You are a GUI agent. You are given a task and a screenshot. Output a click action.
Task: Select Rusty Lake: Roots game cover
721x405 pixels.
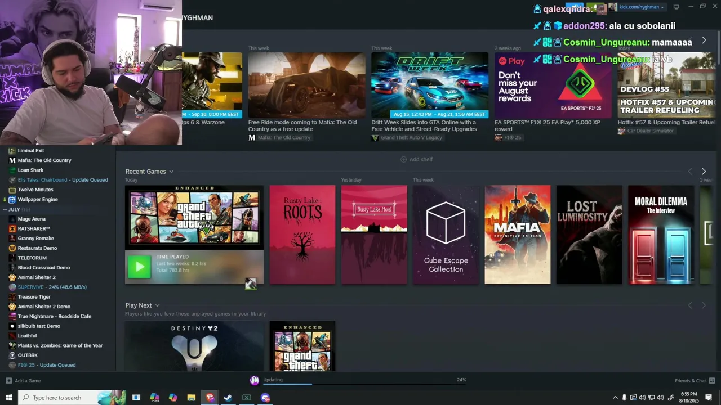click(x=302, y=235)
